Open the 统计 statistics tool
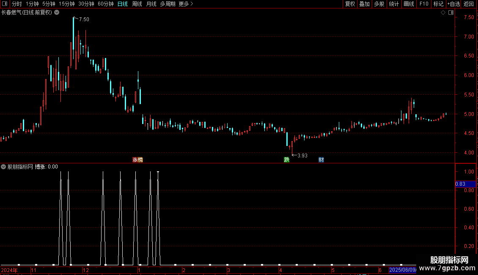 point(394,4)
